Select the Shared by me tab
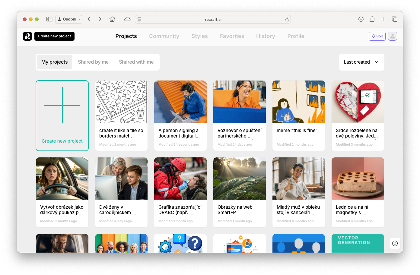Viewport: 420px width, 275px height. pyautogui.click(x=93, y=62)
